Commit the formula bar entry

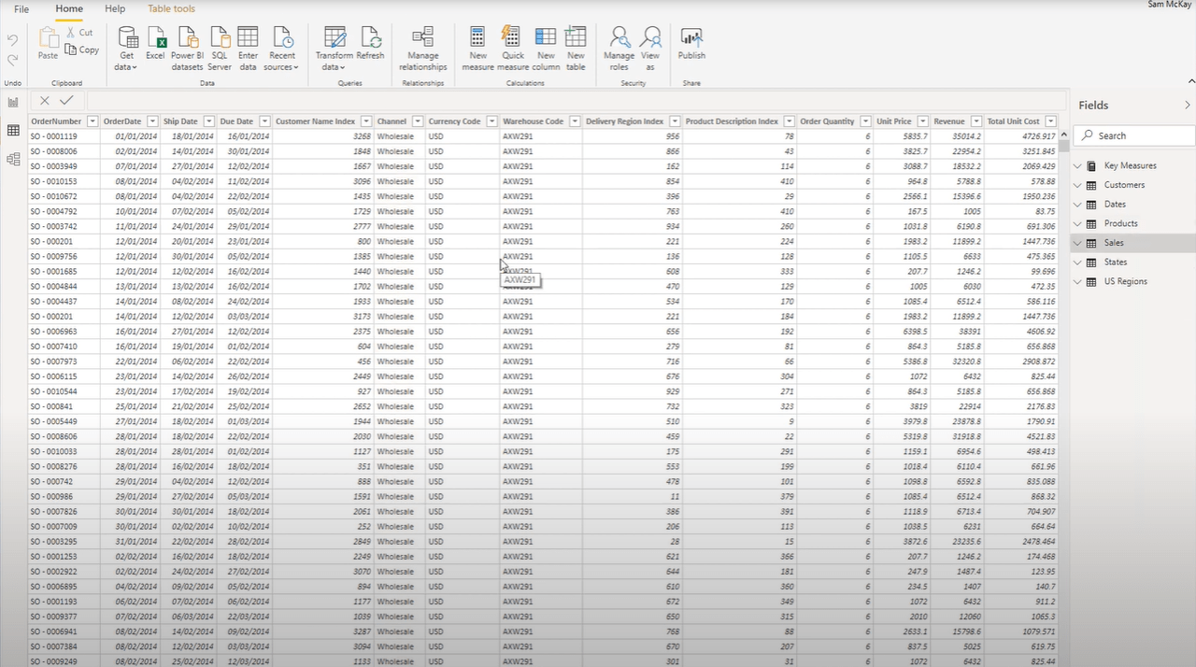click(66, 101)
